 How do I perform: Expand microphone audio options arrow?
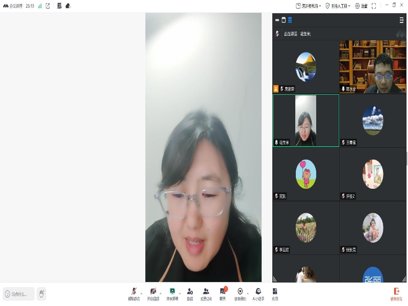point(142,293)
